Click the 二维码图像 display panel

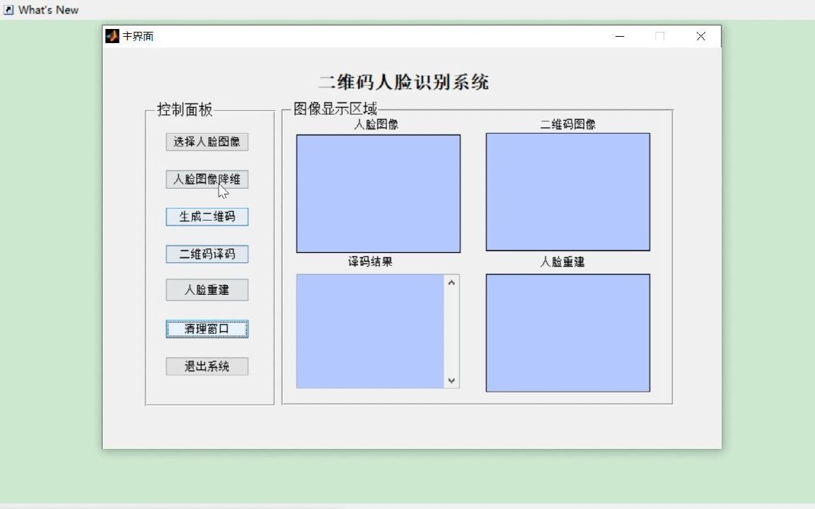(567, 192)
